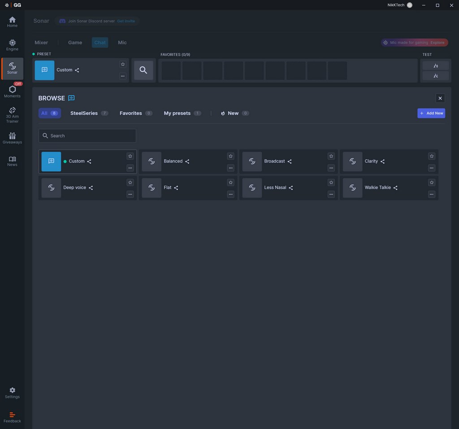The height and width of the screenshot is (429, 459).
Task: Open the 3D Aim Trainer
Action: (x=12, y=114)
